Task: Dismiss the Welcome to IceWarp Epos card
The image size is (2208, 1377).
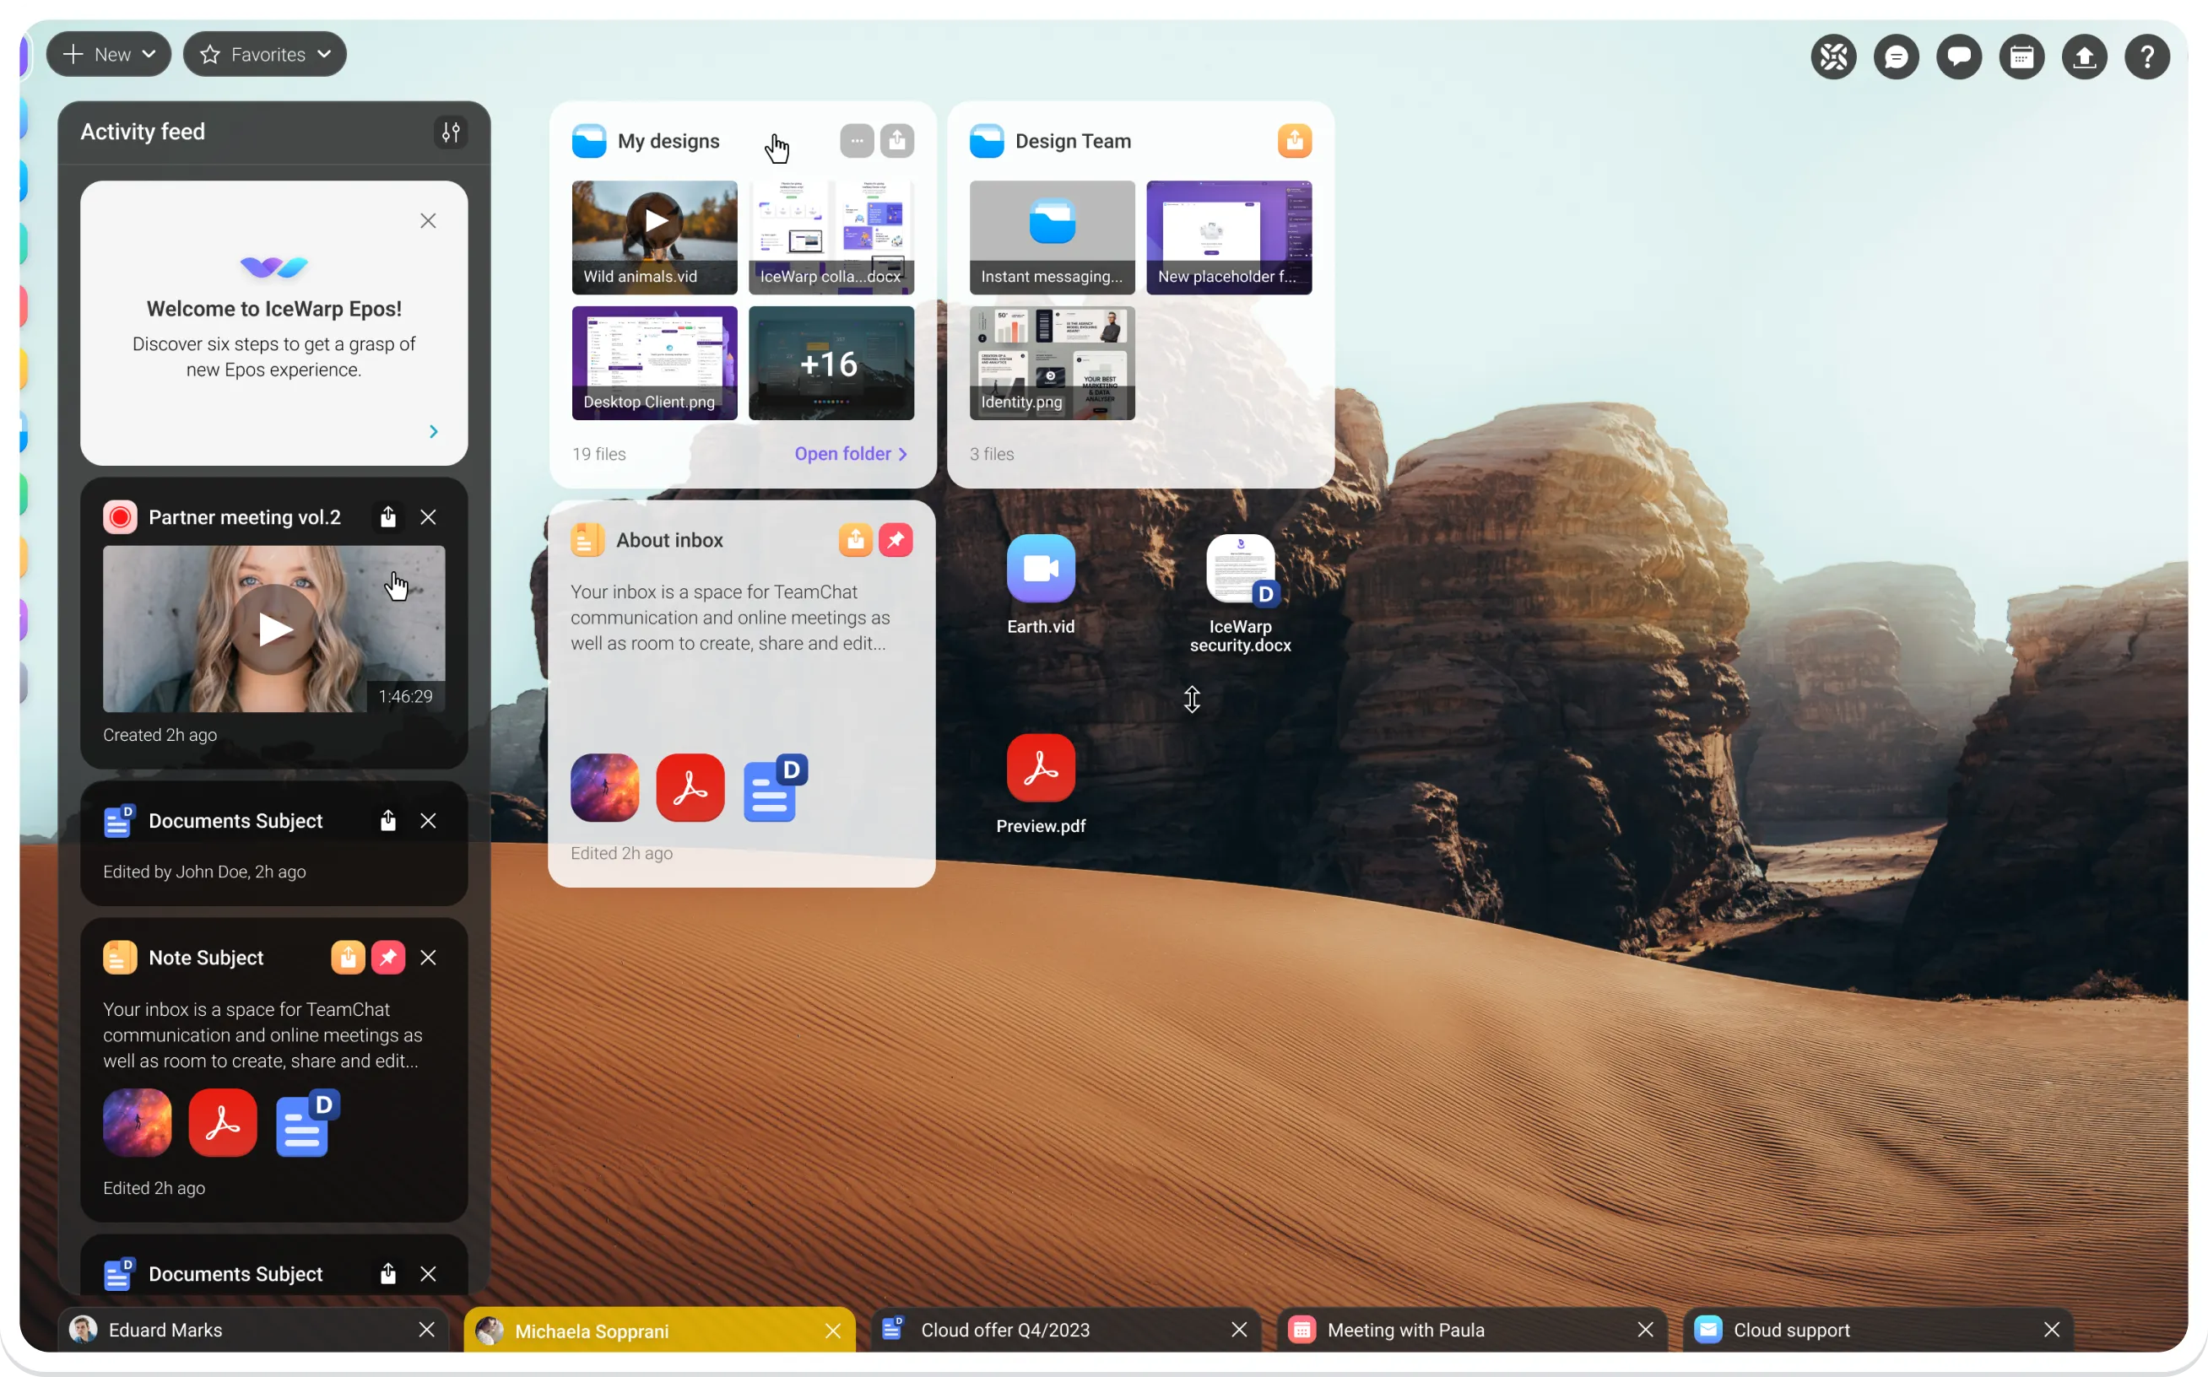Action: coord(428,221)
